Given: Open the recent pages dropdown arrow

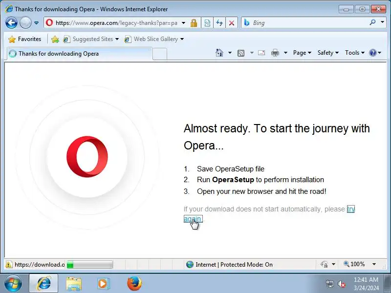Looking at the screenshot, I should 36,23.
